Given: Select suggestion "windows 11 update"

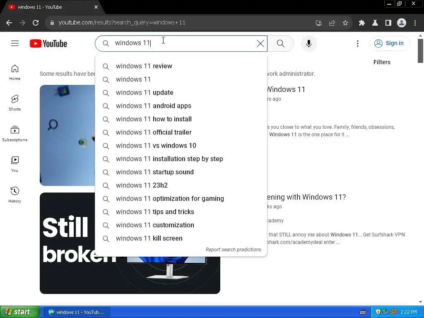Looking at the screenshot, I should [181, 93].
